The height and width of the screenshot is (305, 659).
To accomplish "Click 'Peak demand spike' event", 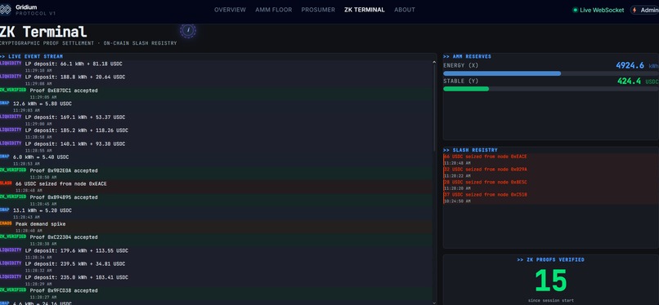I will [40, 224].
